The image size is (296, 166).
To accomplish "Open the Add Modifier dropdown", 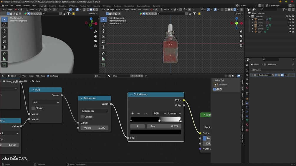I will pyautogui.click(x=273, y=70).
